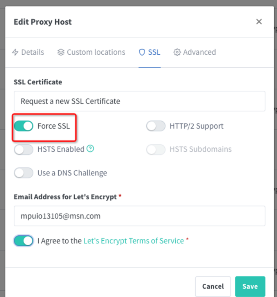
Task: Toggle the HSTS Subdomains switch
Action: 156,149
